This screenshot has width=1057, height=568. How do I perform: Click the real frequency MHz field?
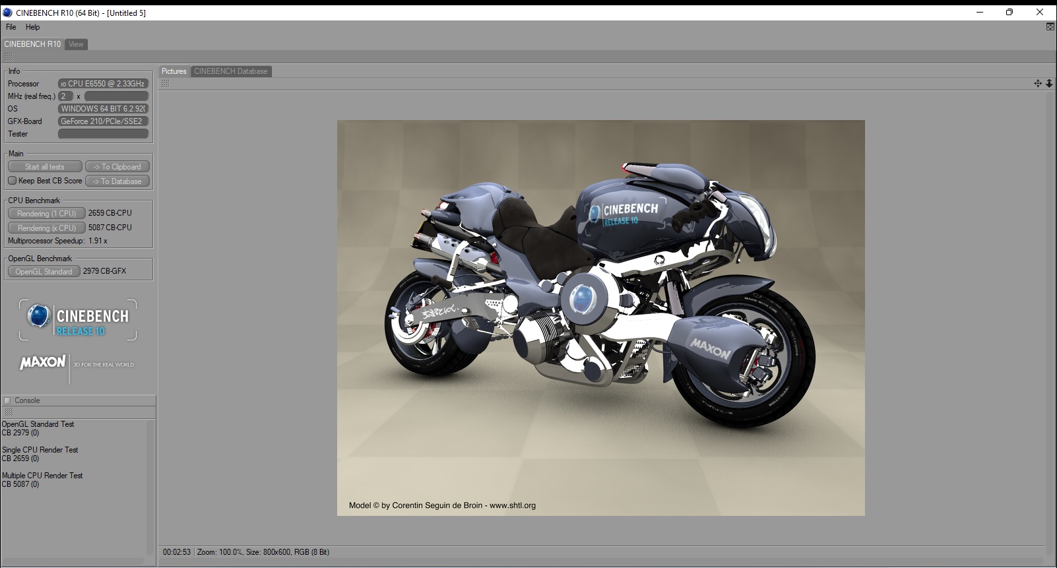coord(116,96)
